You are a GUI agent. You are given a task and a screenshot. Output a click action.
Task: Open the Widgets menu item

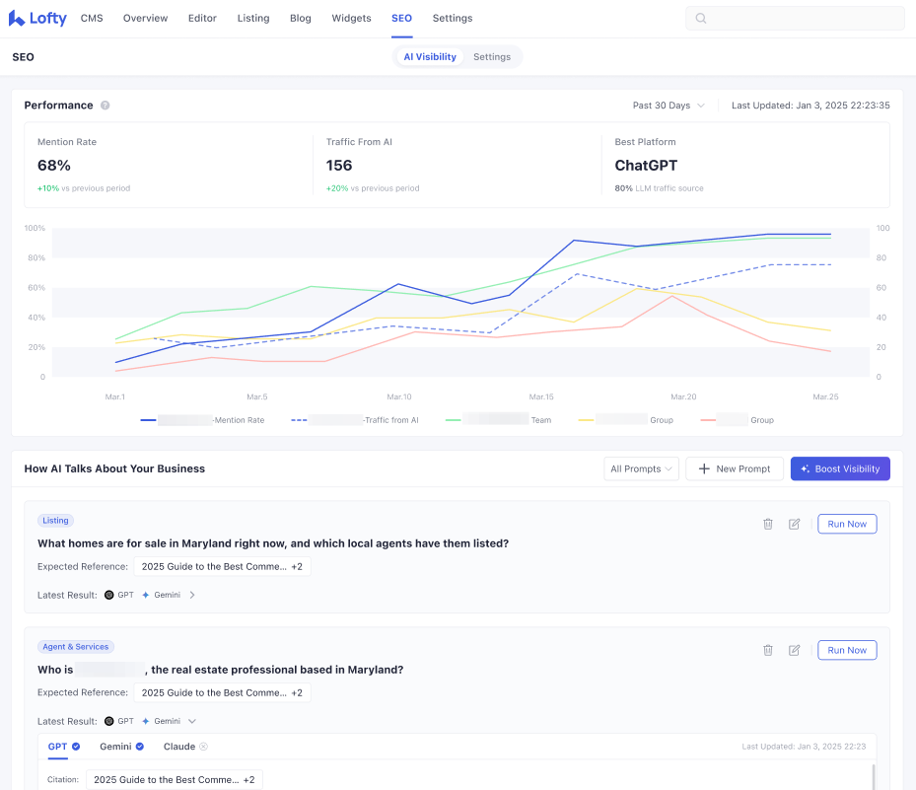pyautogui.click(x=351, y=18)
